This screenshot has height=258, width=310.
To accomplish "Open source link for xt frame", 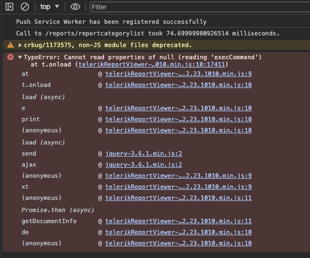I will [x=178, y=187].
